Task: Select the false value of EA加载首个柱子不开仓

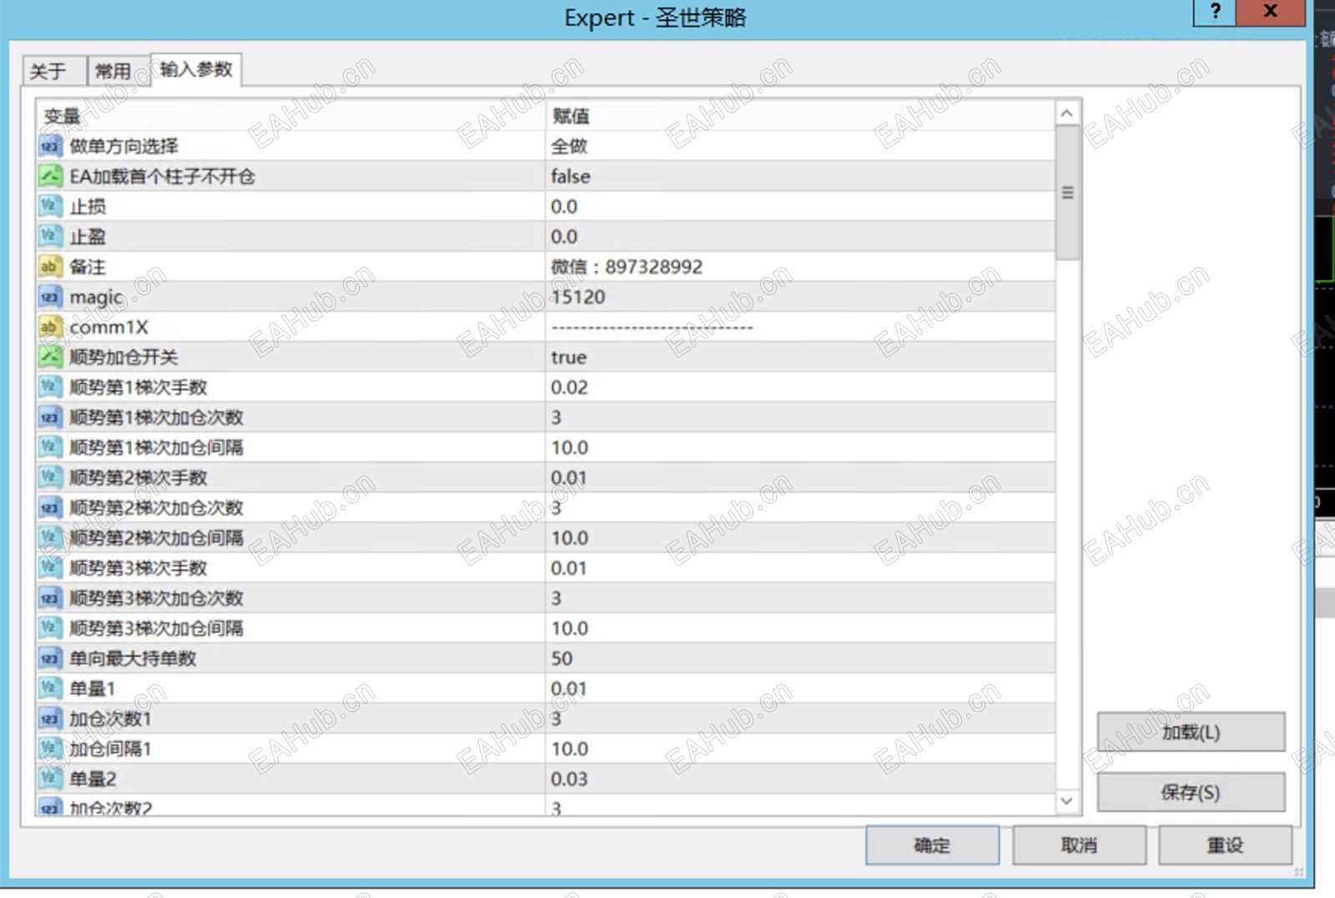Action: click(x=571, y=177)
